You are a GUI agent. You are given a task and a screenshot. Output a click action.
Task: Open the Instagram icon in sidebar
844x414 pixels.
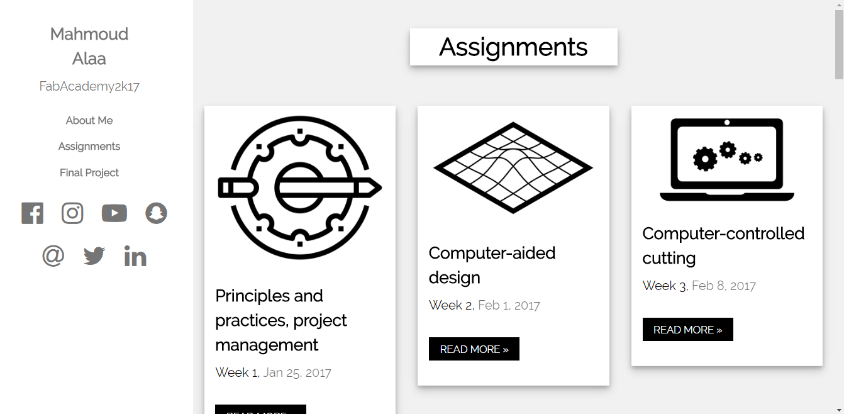72,213
